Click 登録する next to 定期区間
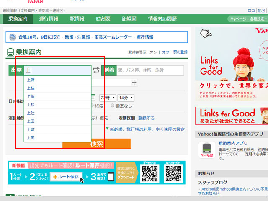Viewport: 268px width, 201px height. (x=146, y=118)
